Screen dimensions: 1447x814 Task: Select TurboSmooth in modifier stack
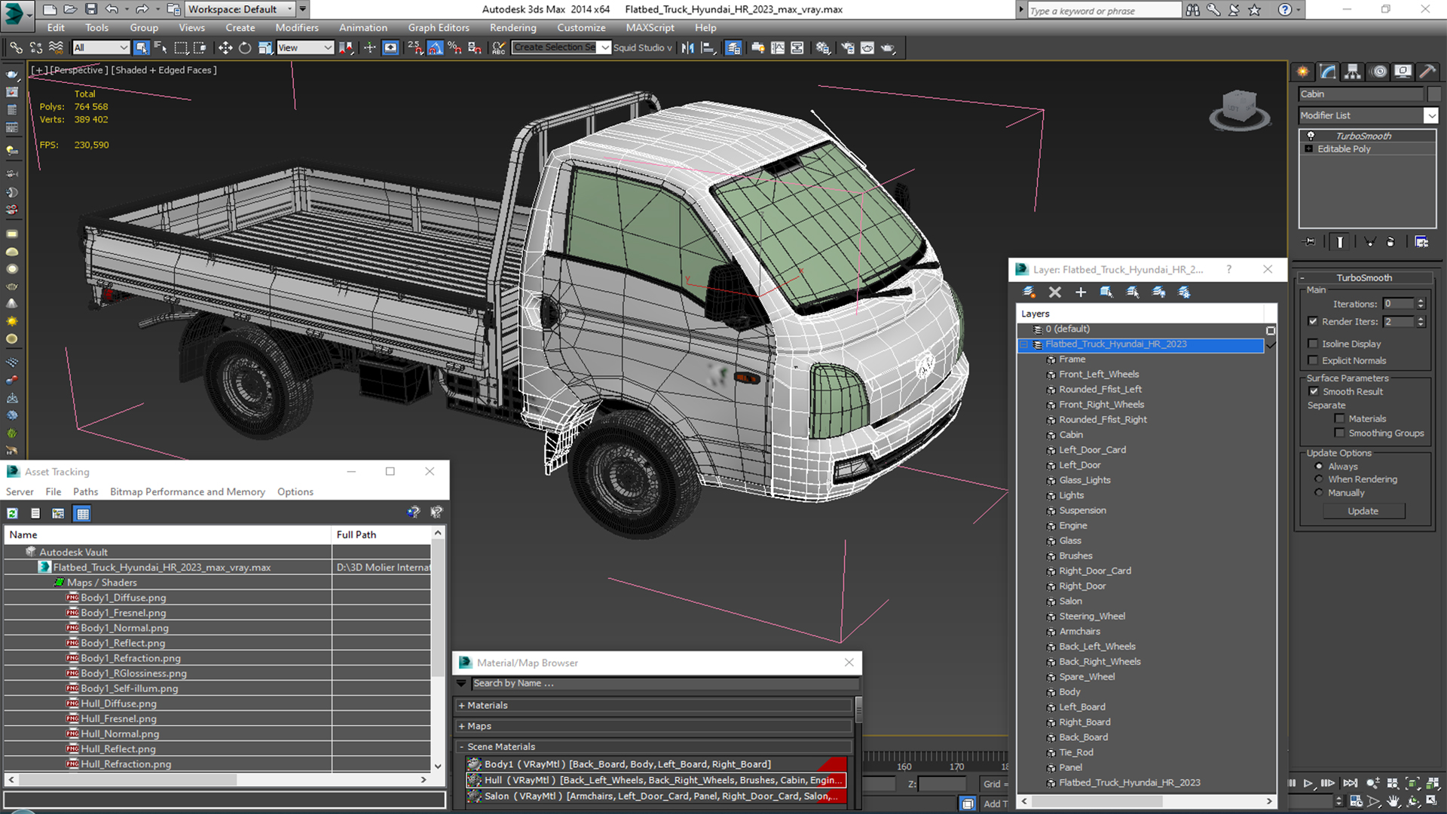[x=1363, y=136]
